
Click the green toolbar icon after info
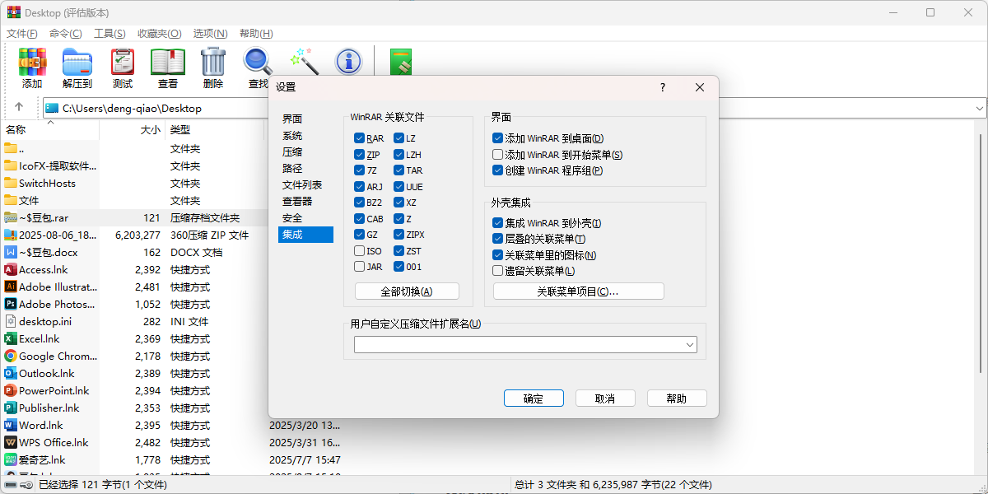(400, 61)
